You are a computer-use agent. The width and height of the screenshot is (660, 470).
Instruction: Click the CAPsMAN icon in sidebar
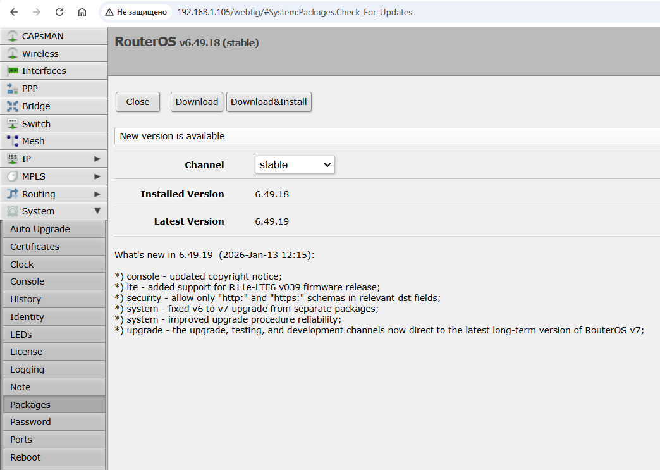[x=12, y=36]
